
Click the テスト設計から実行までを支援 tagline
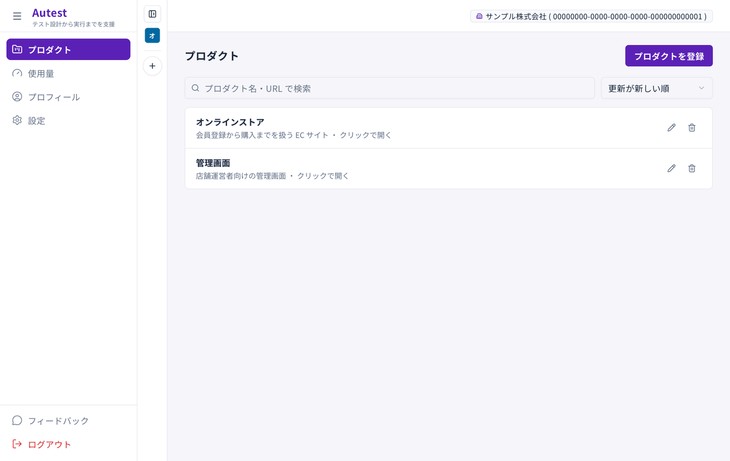tap(73, 24)
